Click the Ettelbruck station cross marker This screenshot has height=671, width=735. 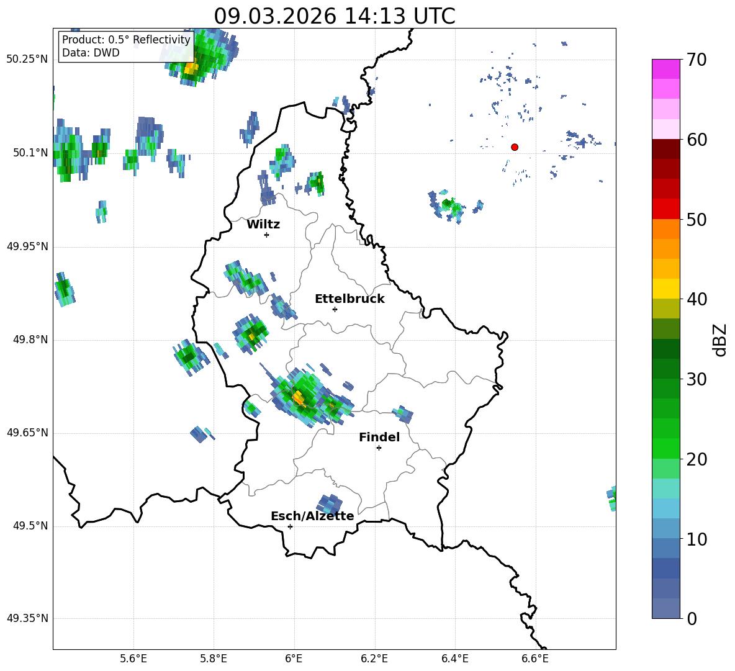pos(335,309)
